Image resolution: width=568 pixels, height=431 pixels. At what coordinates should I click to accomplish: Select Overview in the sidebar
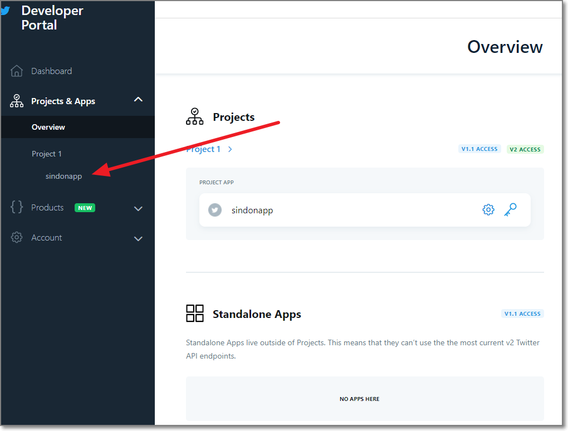[x=77, y=127]
